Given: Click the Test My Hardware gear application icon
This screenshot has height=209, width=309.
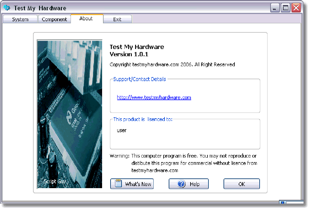Looking at the screenshot, I should (7, 7).
